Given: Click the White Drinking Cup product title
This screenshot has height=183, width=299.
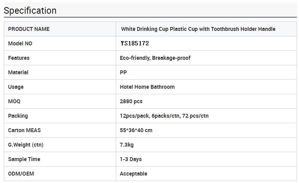Looking at the screenshot, I should [x=198, y=29].
